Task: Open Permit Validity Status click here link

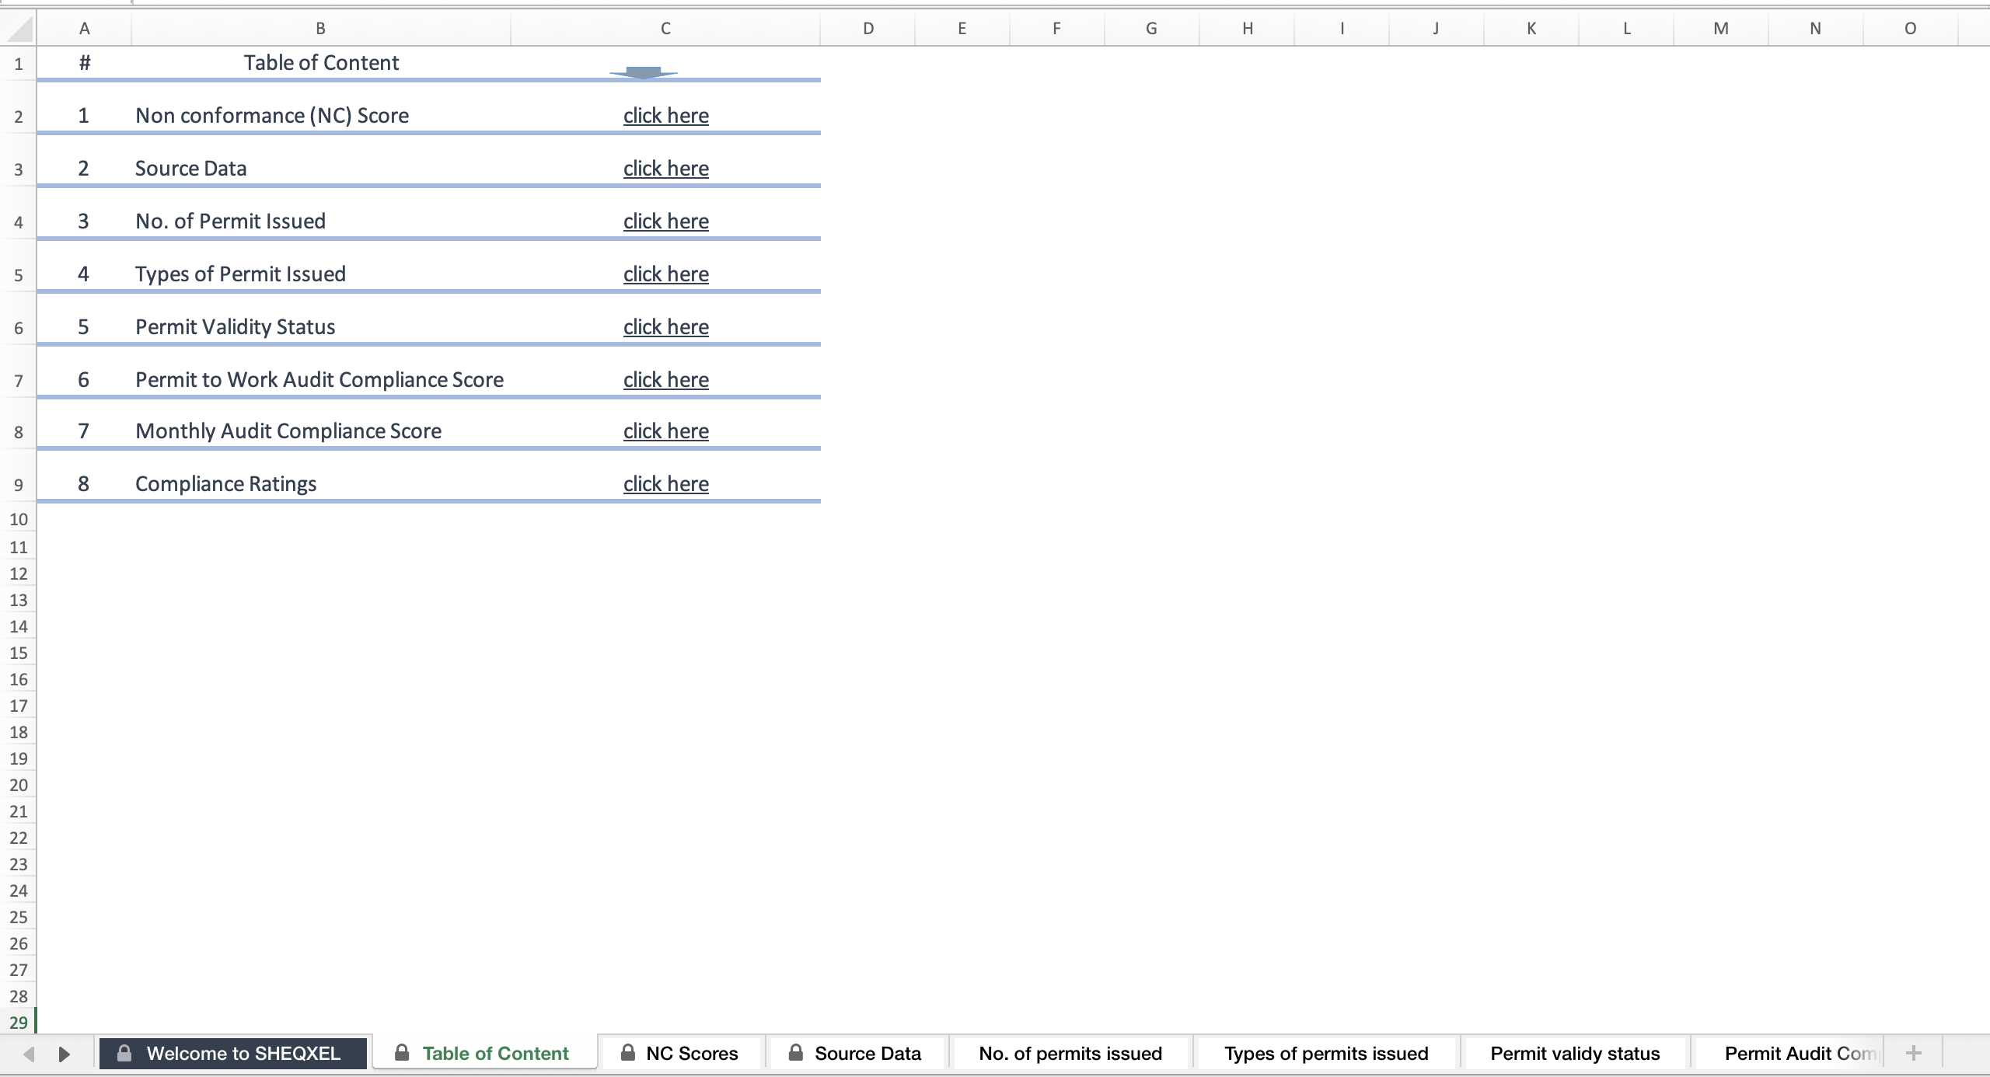Action: coord(666,327)
